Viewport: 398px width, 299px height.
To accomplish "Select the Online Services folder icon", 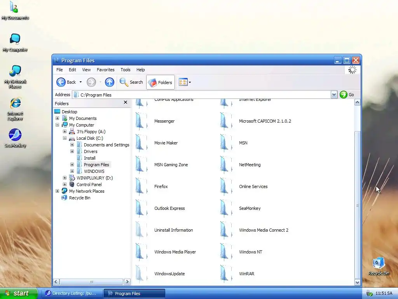I will coord(226,186).
